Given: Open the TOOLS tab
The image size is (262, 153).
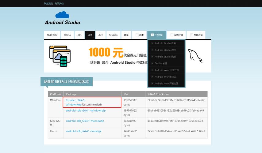Looking at the screenshot, I should coord(67,35).
